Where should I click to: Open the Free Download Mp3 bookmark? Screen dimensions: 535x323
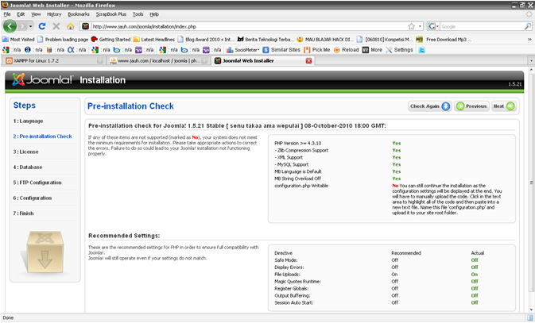[x=444, y=39]
